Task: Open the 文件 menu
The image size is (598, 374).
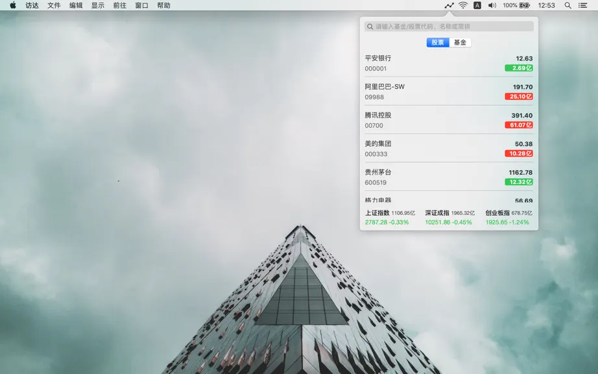Action: tap(54, 5)
